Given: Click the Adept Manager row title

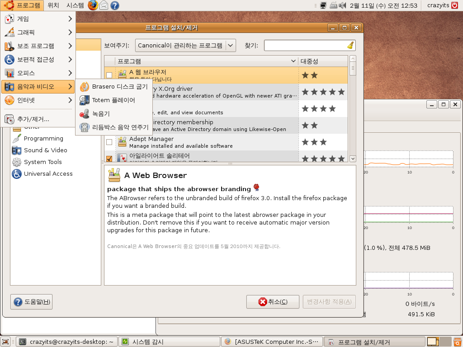Looking at the screenshot, I should pyautogui.click(x=151, y=139).
